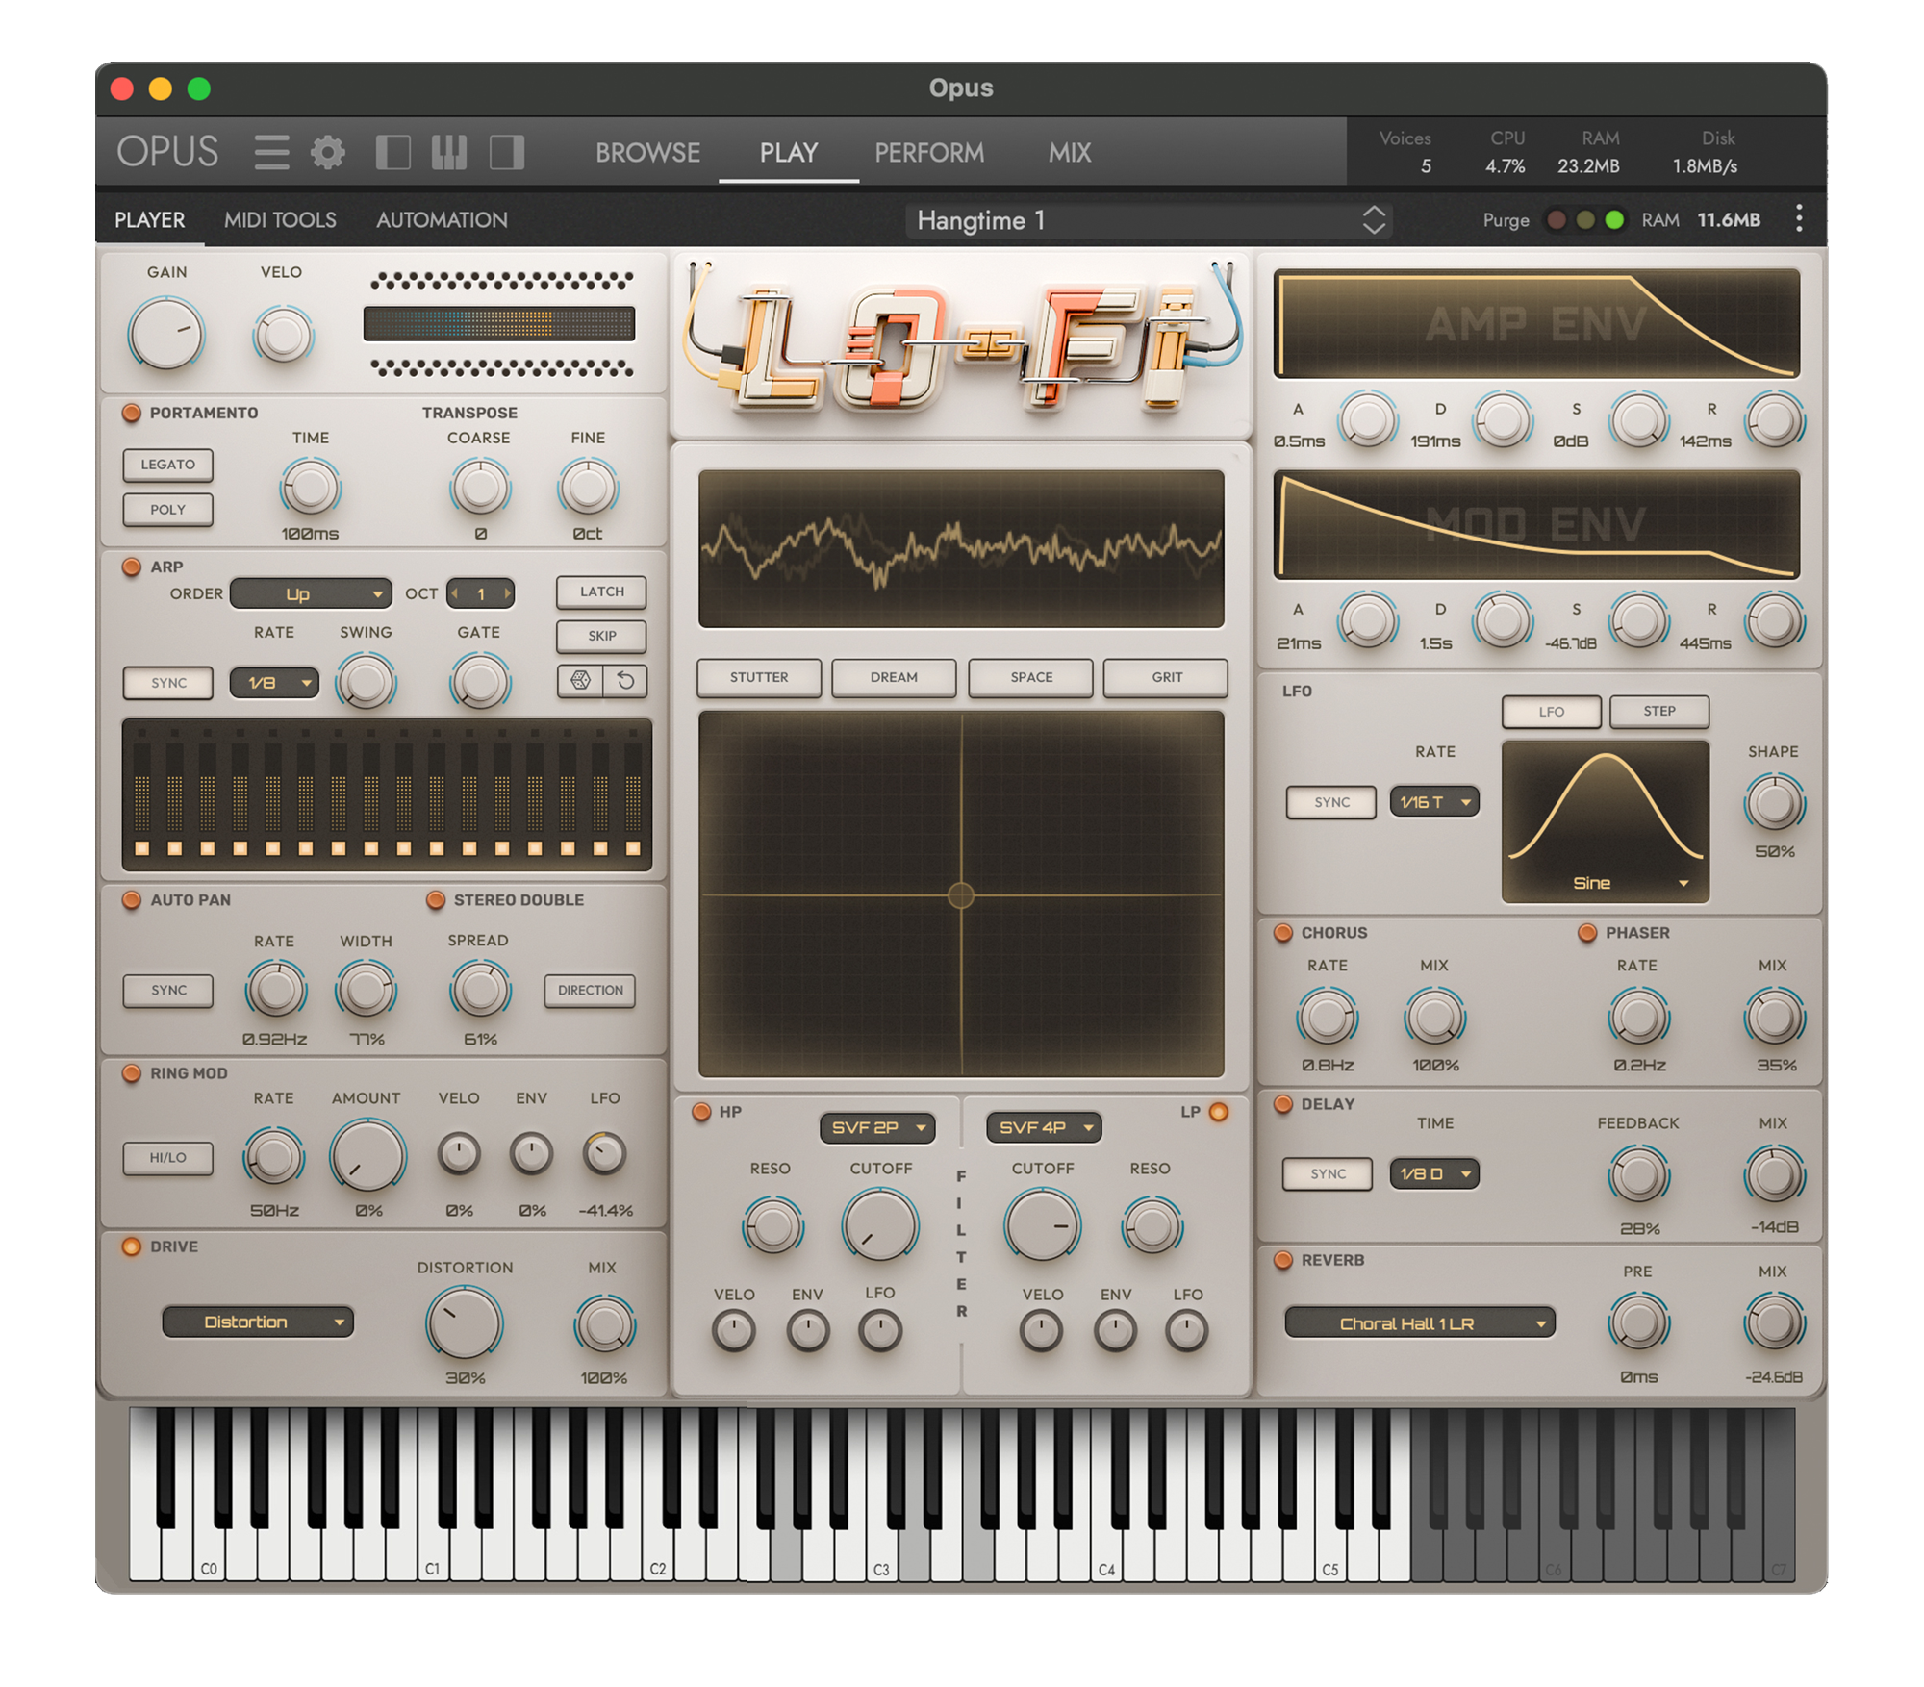This screenshot has height=1687, width=1924.
Task: Switch to the Browse tab
Action: tap(647, 152)
